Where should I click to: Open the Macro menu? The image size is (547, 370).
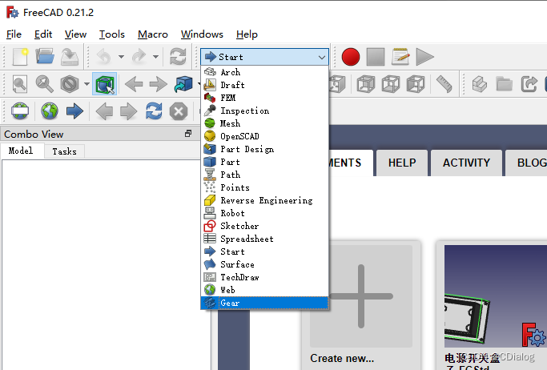pos(153,34)
